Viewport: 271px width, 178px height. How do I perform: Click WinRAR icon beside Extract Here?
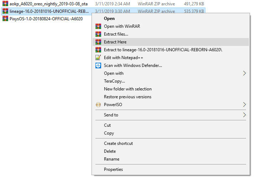(98, 42)
